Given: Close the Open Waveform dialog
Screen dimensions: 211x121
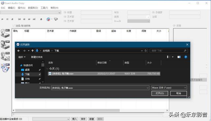Looking at the screenshot, I should click(187, 44).
